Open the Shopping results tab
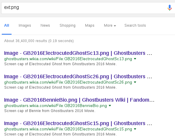This screenshot has height=139, width=175. point(68,25)
